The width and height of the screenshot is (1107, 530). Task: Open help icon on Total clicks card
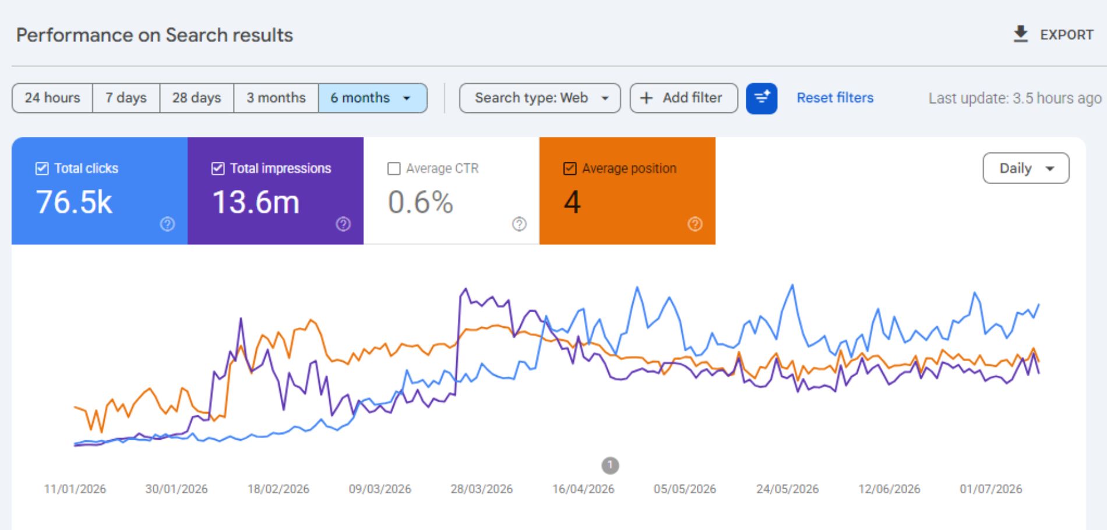[x=167, y=224]
